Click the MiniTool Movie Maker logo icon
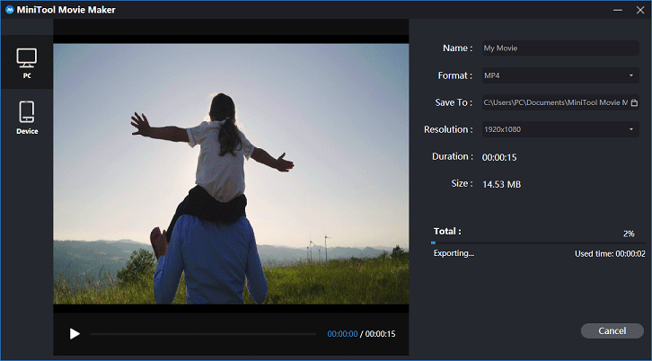This screenshot has width=652, height=361. click(x=10, y=10)
